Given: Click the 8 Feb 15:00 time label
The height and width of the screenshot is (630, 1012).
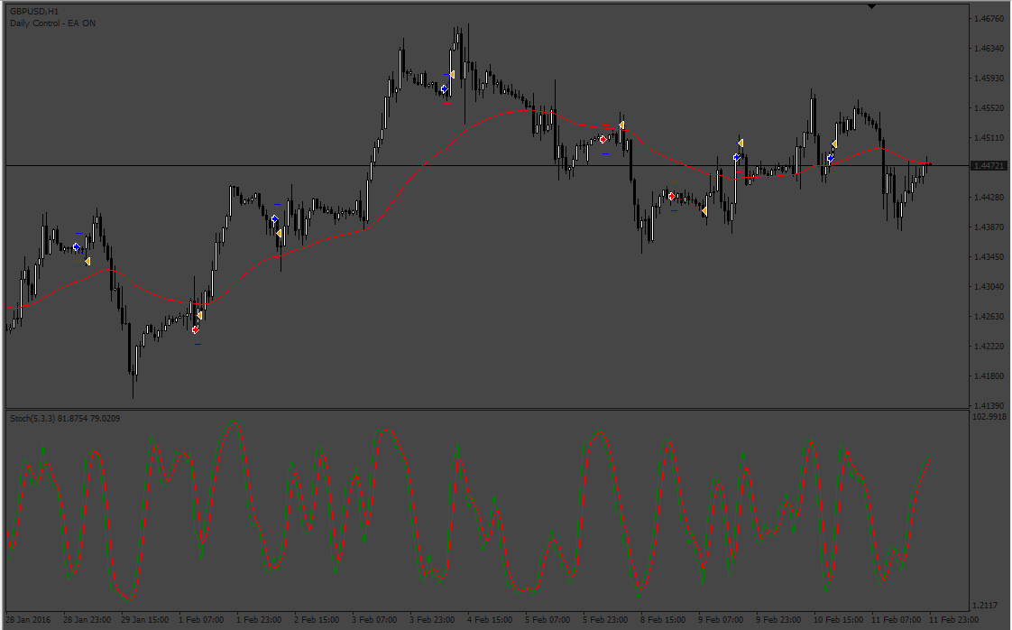Looking at the screenshot, I should point(663,620).
